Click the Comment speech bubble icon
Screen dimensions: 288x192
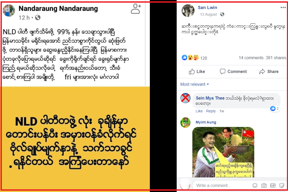tap(222, 71)
